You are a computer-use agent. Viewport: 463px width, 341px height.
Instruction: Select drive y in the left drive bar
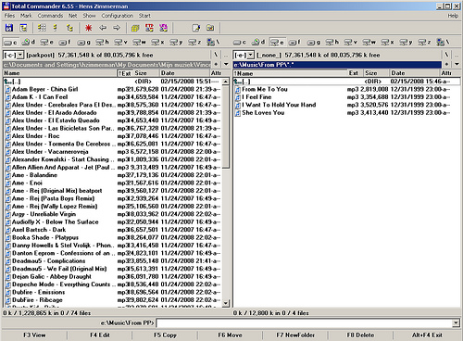[176, 42]
